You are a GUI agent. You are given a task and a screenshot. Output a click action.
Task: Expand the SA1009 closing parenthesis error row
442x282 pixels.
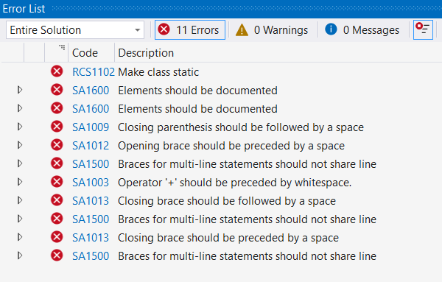tap(20, 127)
